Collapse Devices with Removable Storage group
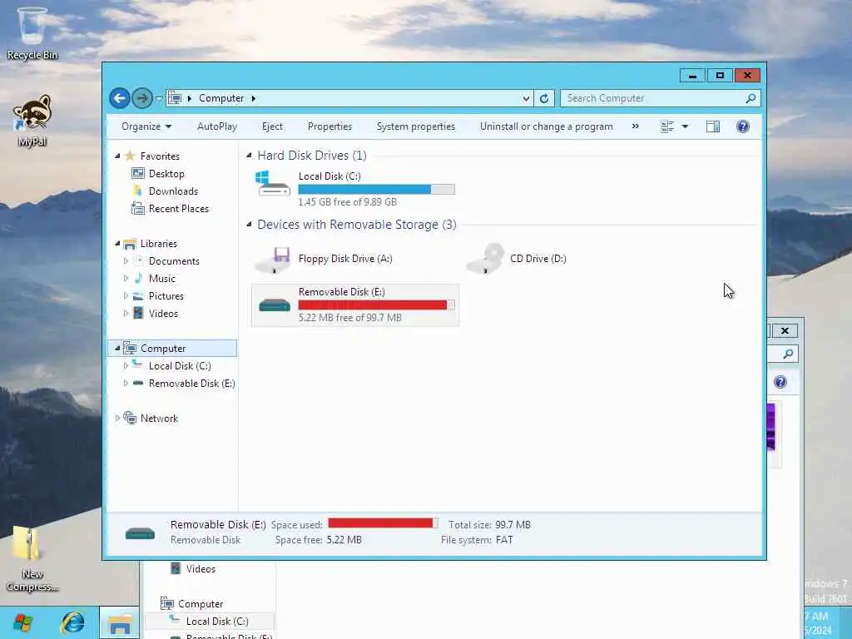The image size is (852, 639). pyautogui.click(x=249, y=225)
